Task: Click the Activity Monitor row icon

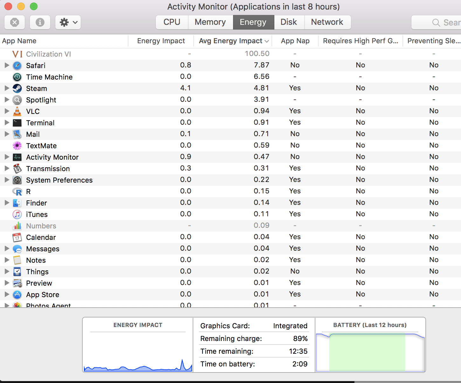Action: [17, 157]
